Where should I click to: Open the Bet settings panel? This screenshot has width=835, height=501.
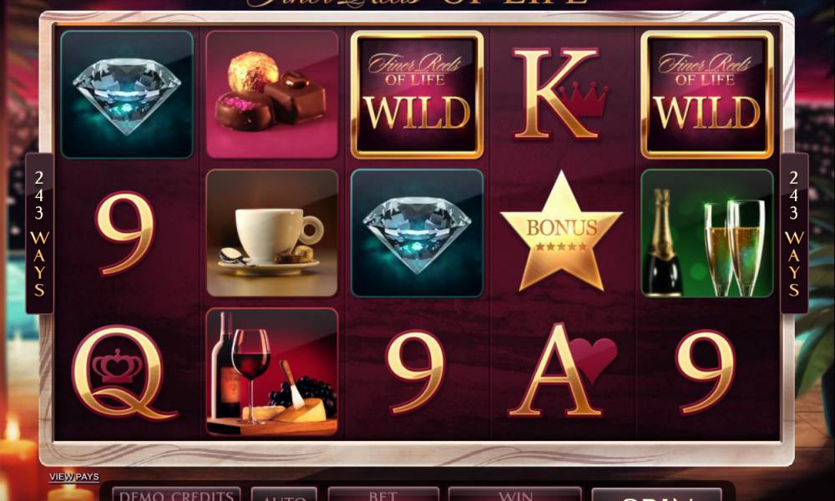point(383,495)
